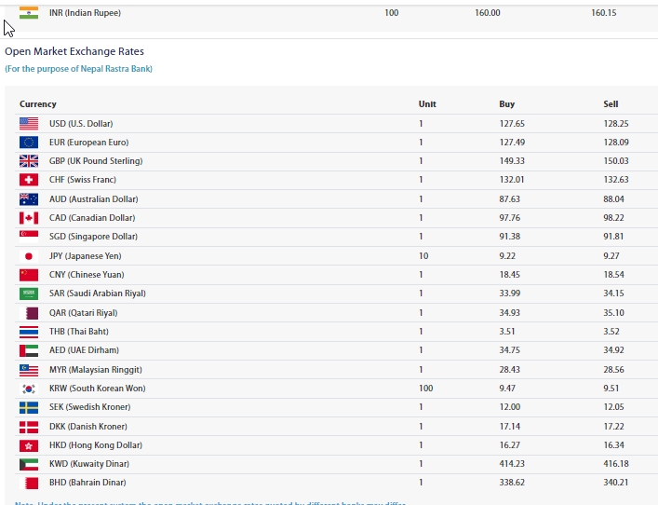
Task: Click the Canadian flag icon
Action: (29, 218)
